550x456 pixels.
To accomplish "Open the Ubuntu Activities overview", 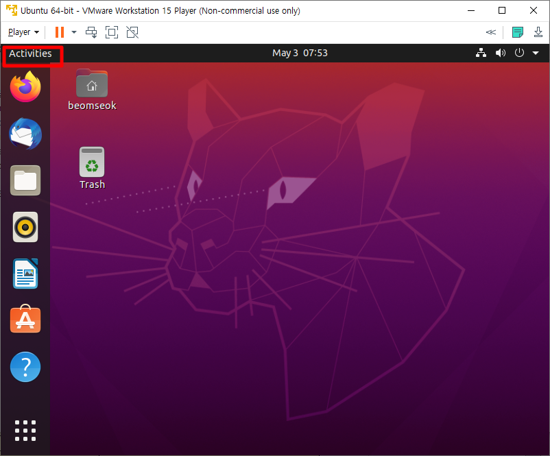I will tap(30, 53).
